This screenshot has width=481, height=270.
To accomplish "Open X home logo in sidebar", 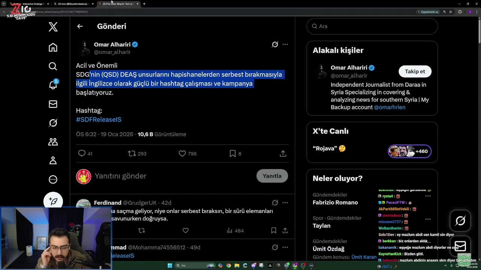I will click(x=53, y=27).
